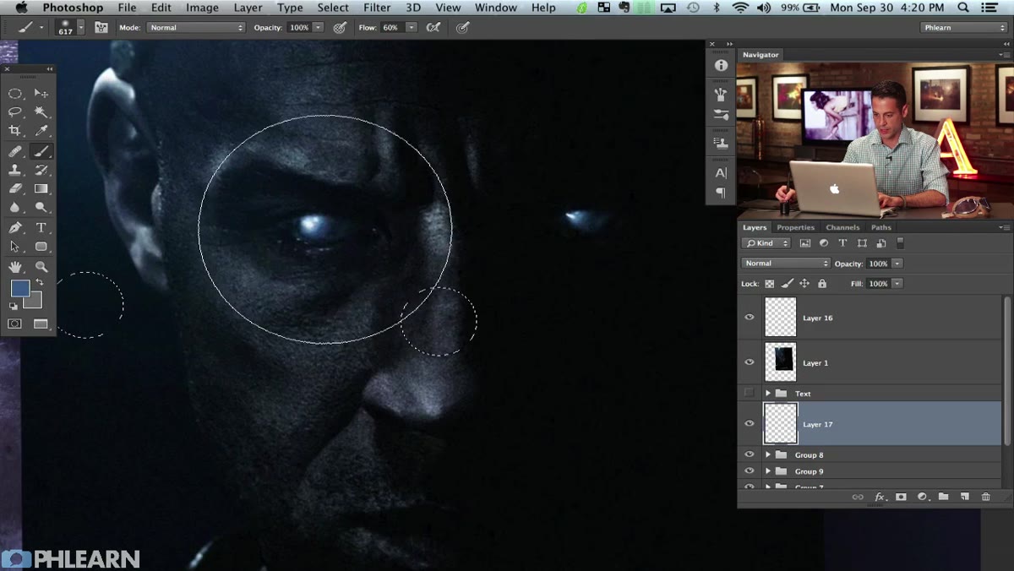Image resolution: width=1014 pixels, height=571 pixels.
Task: Select the Elliptical Marquee tool
Action: [15, 94]
